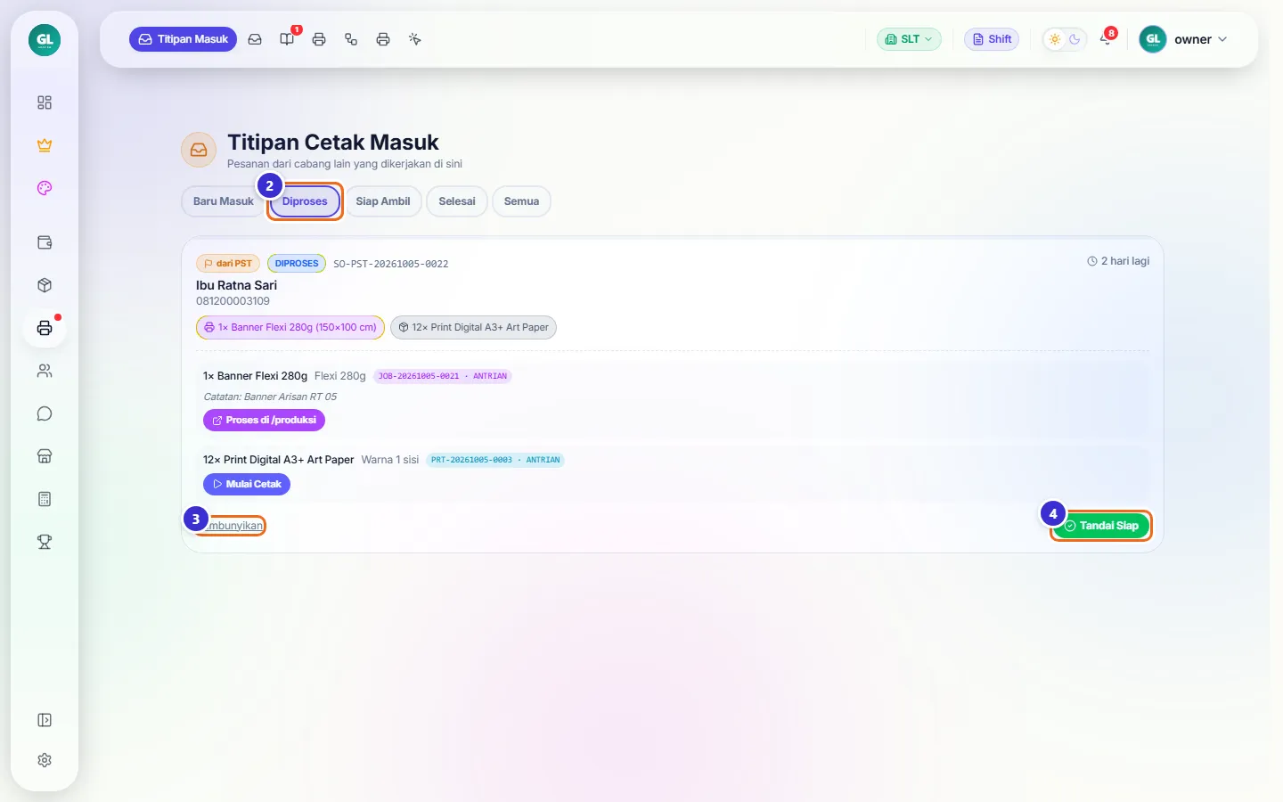Click the GL logo atop the sidebar
This screenshot has width=1283, height=802.
45,40
